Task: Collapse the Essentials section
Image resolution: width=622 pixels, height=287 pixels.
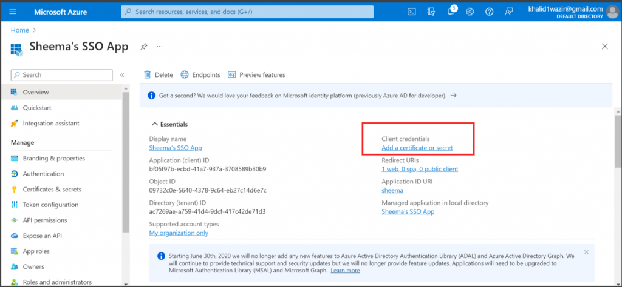Action: click(170, 124)
